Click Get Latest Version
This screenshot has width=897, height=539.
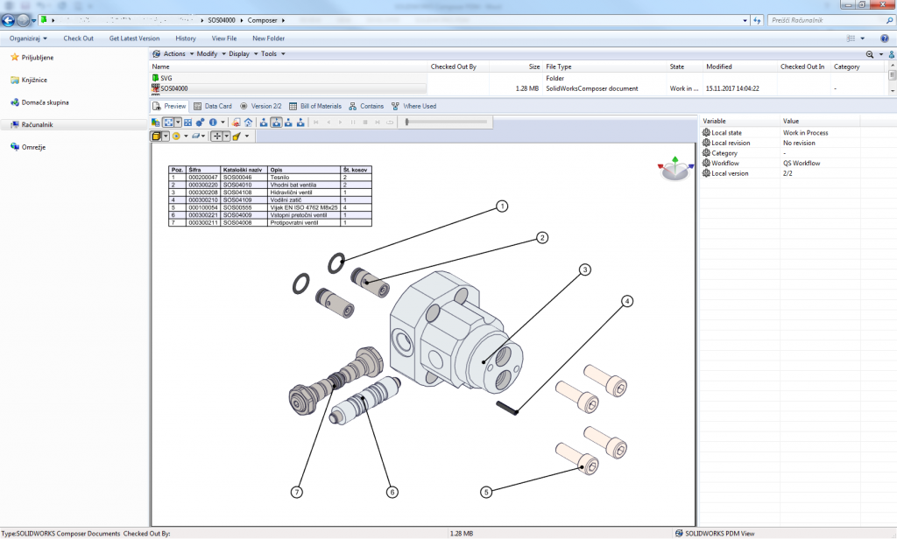(135, 38)
